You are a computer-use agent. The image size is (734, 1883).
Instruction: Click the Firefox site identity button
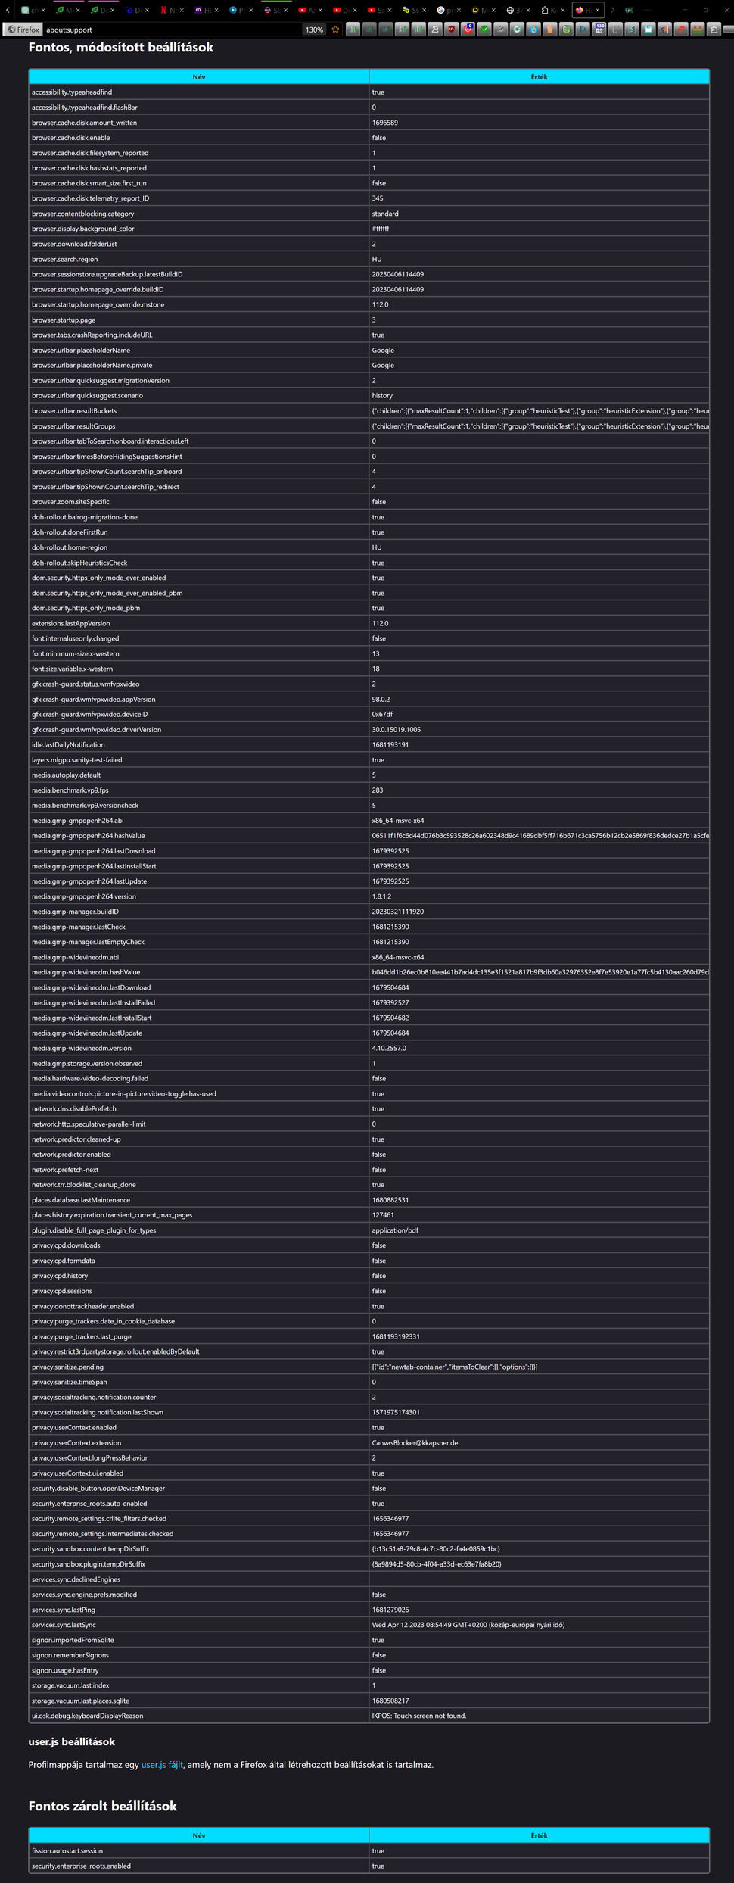click(23, 30)
